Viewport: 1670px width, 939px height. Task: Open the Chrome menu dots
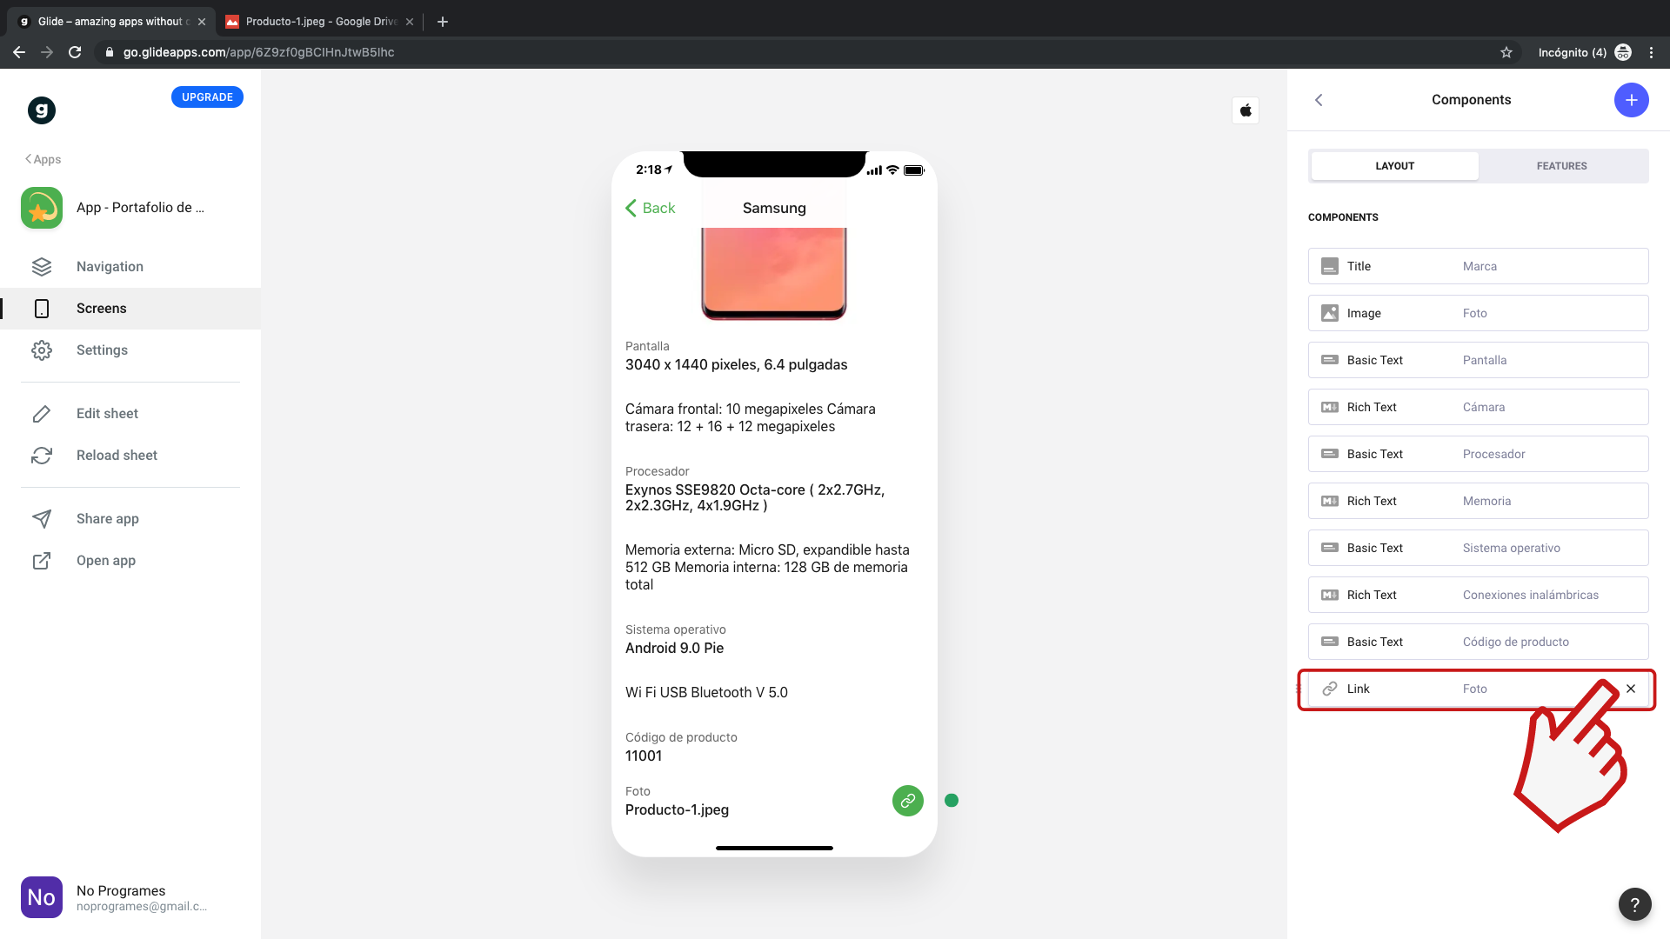click(x=1651, y=52)
